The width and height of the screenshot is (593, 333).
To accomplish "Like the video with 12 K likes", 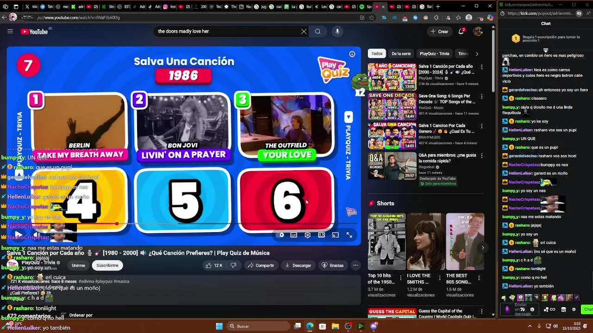I will (214, 265).
